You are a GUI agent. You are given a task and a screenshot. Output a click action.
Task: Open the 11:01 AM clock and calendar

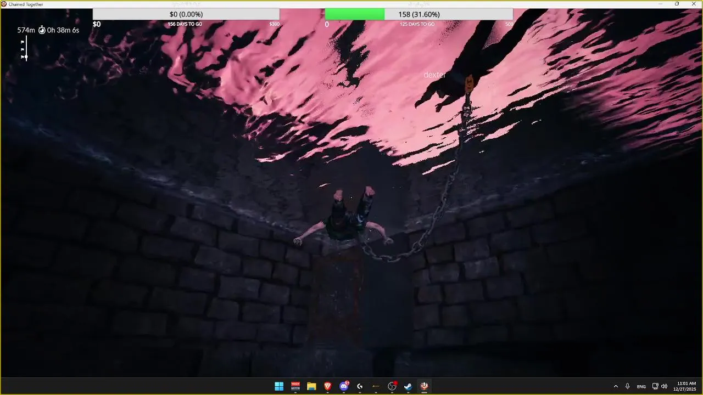[685, 386]
